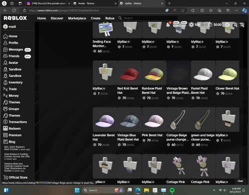Open Marketplace in the top navigation
This screenshot has height=195, width=249.
tap(77, 18)
